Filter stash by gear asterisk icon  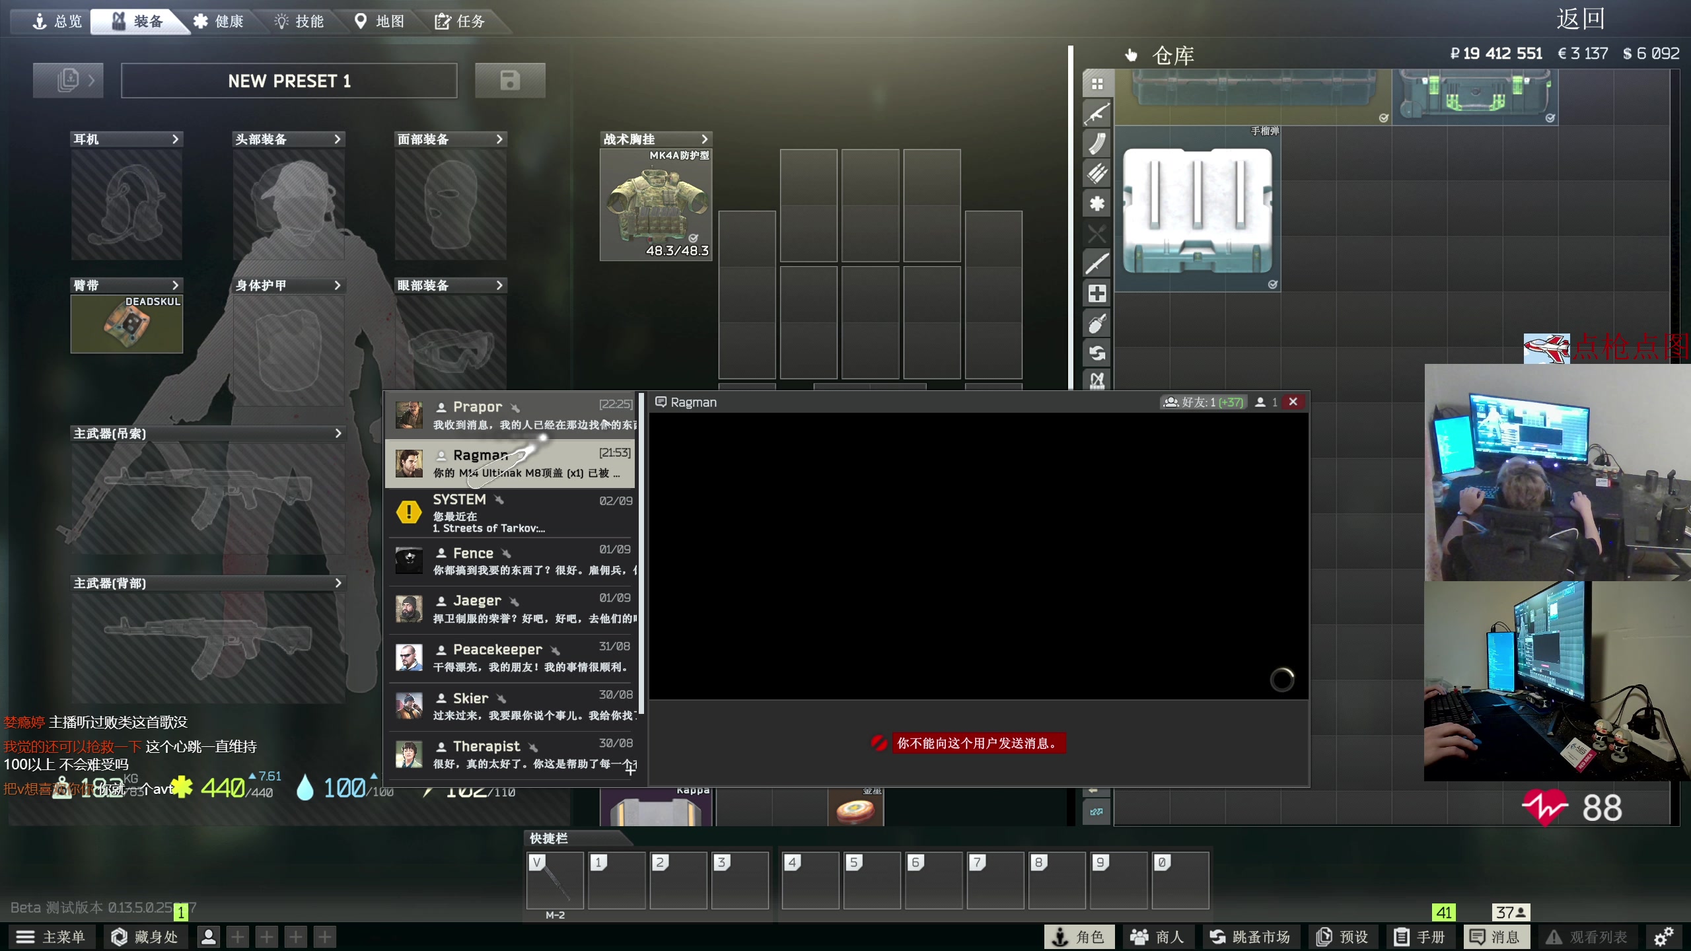tap(1097, 203)
